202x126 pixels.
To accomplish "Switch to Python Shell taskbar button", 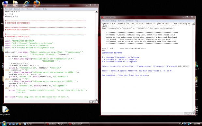I will [79, 124].
